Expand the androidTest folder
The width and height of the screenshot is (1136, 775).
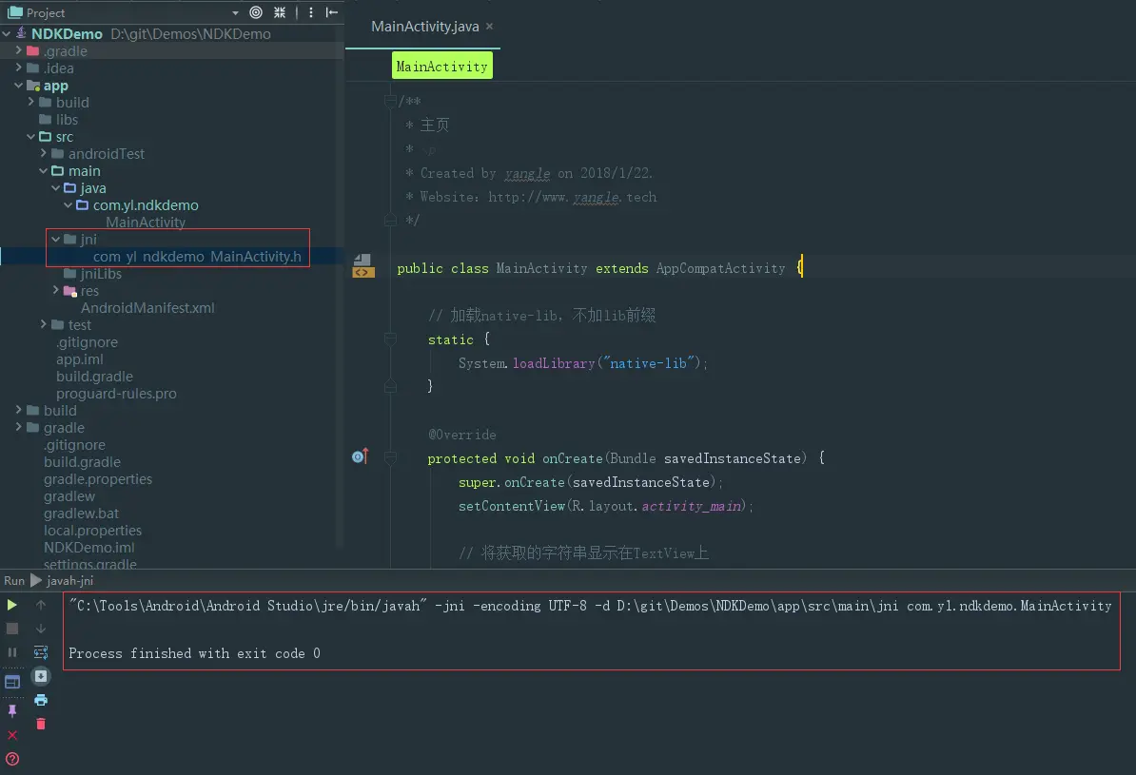44,153
